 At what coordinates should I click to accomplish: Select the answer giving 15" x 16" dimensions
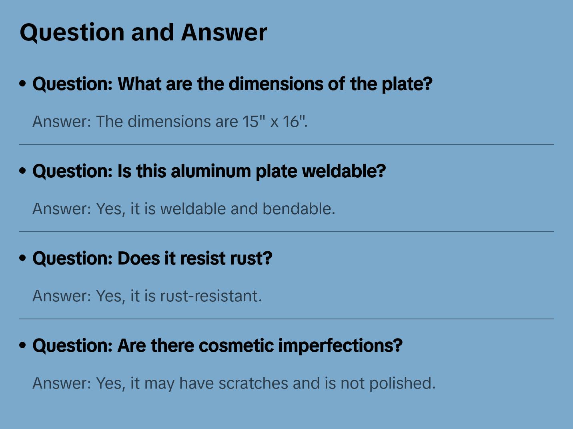[170, 122]
